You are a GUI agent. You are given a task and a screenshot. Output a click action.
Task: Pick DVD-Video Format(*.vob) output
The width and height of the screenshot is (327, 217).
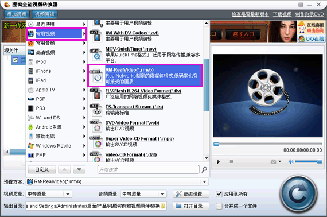(x=145, y=125)
